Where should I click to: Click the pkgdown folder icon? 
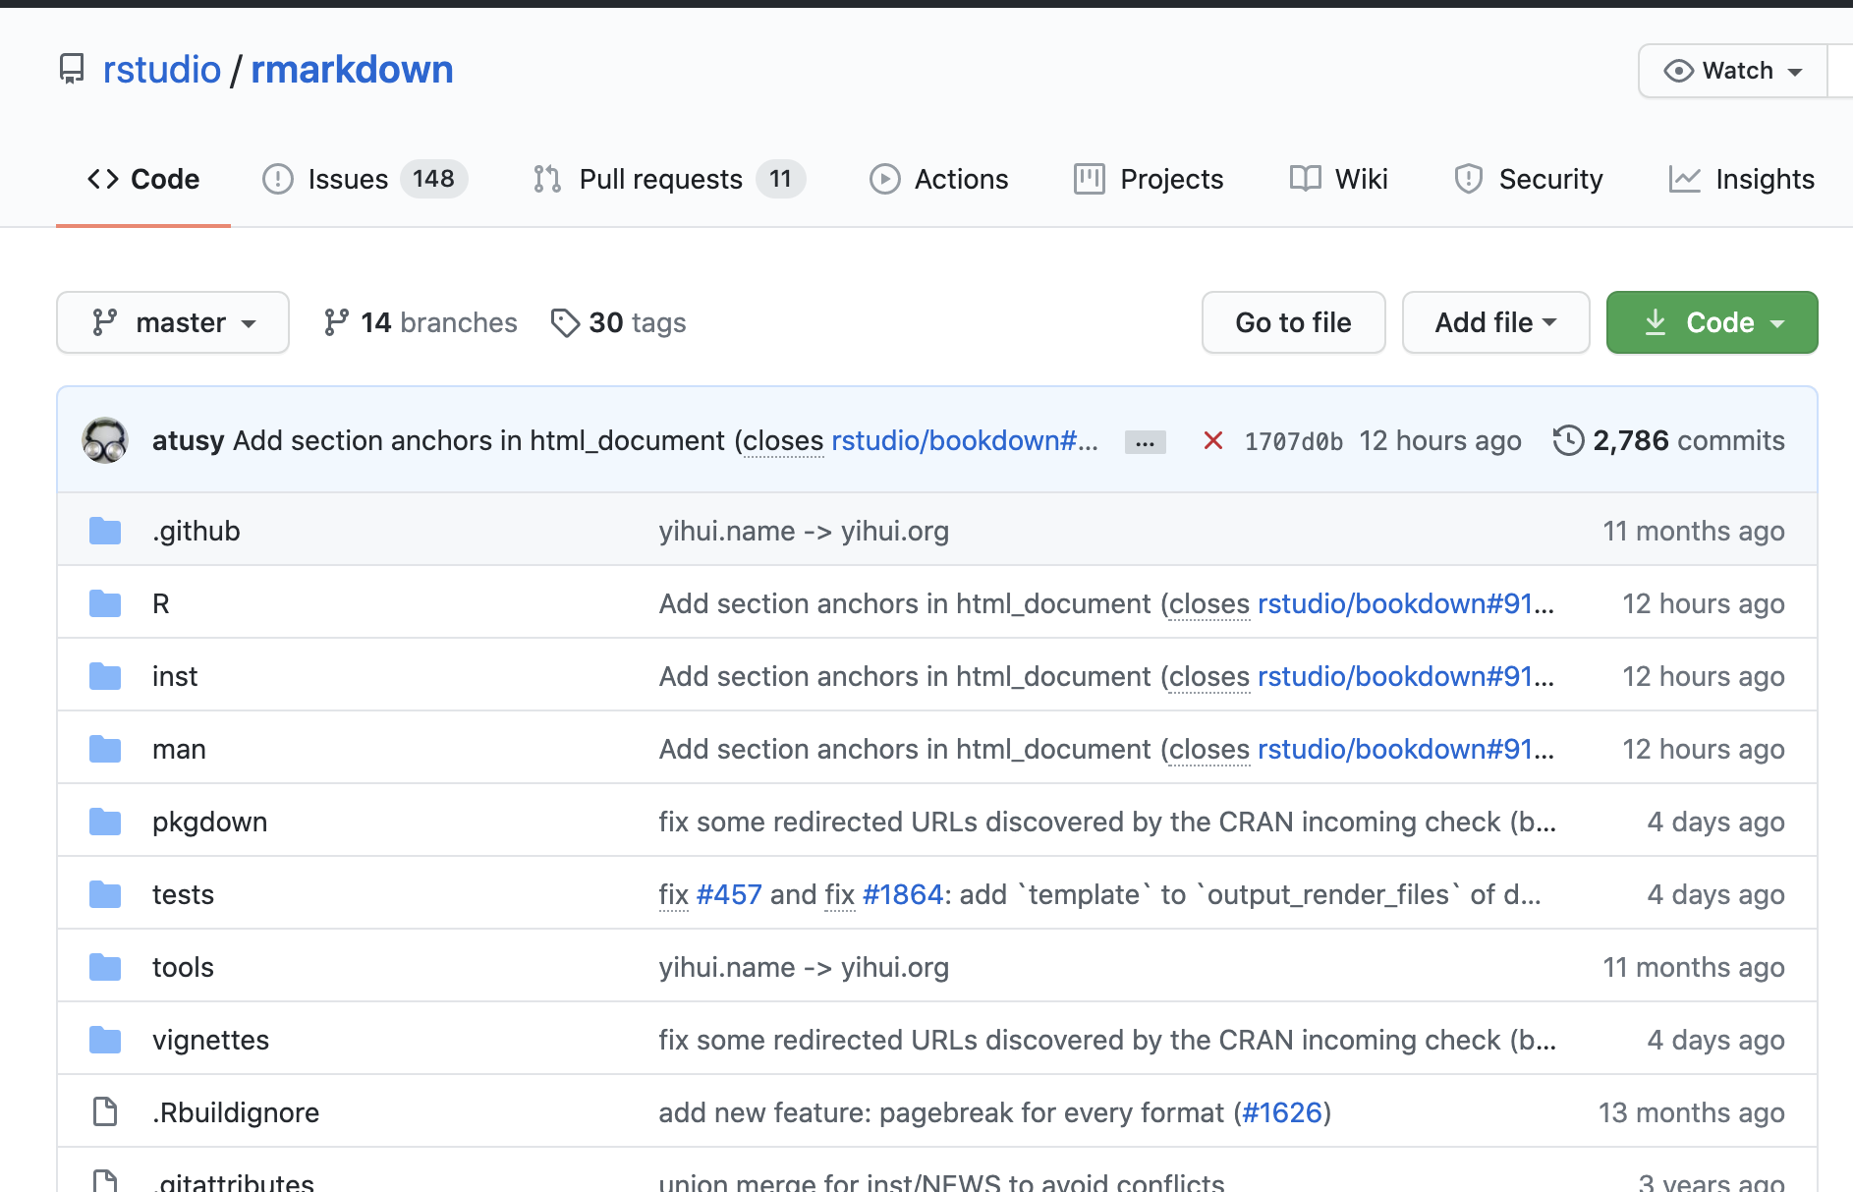[x=105, y=822]
